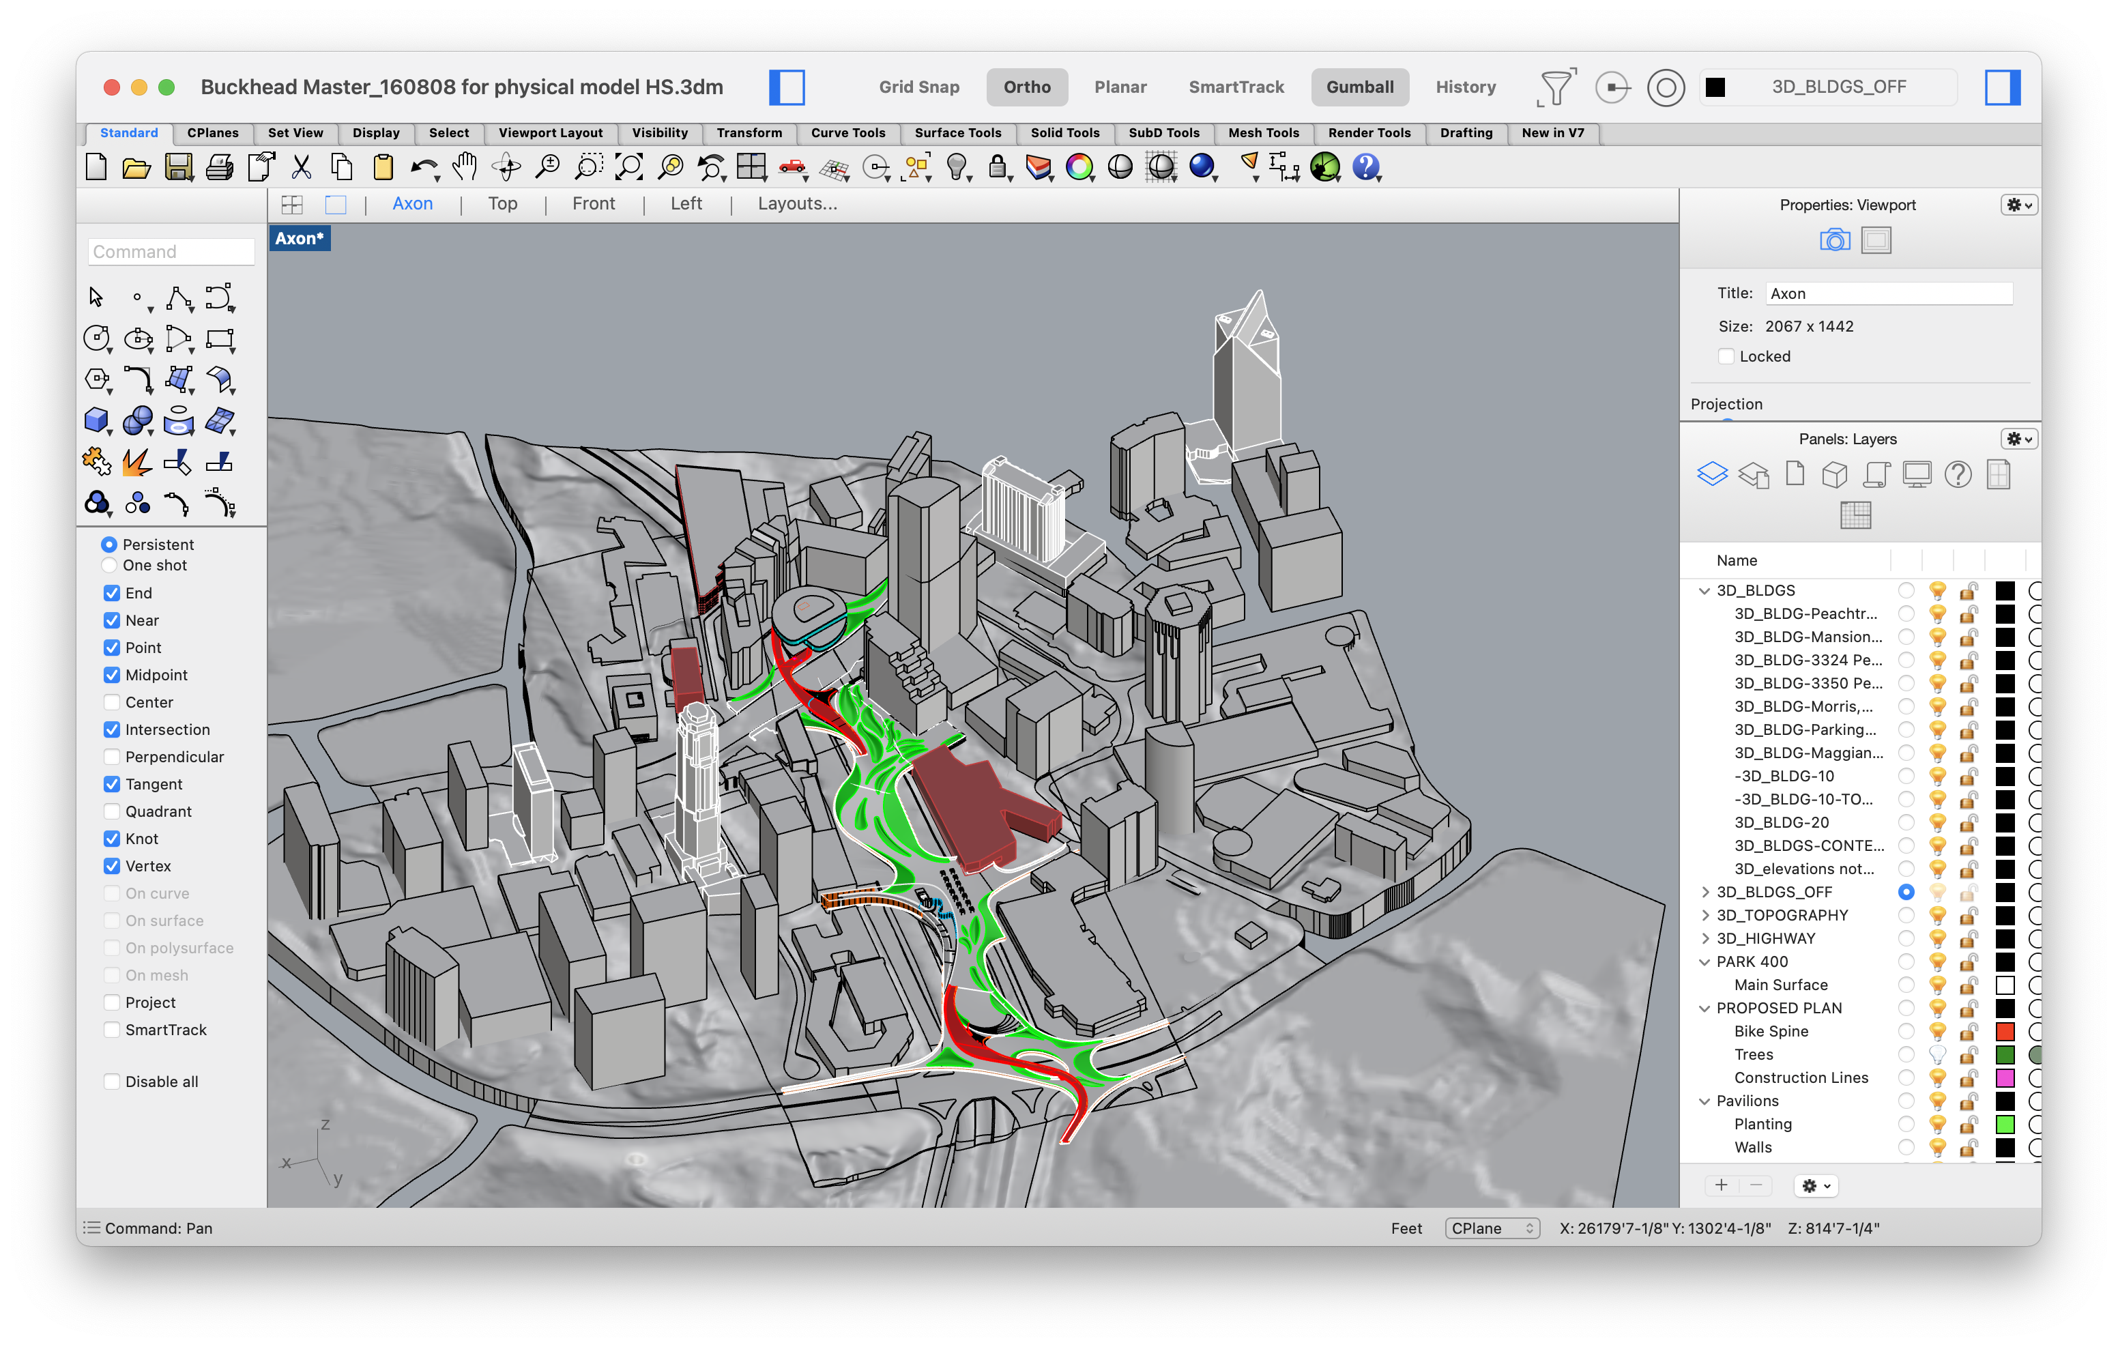
Task: Open the Help question mark icon
Action: click(1365, 166)
